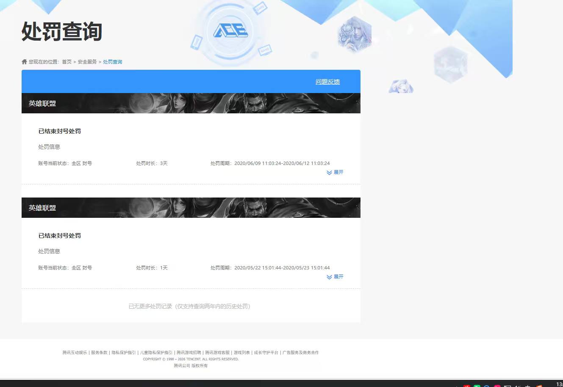Open 广告服务及商务合作 footer link
563x387 pixels.
pyautogui.click(x=301, y=352)
